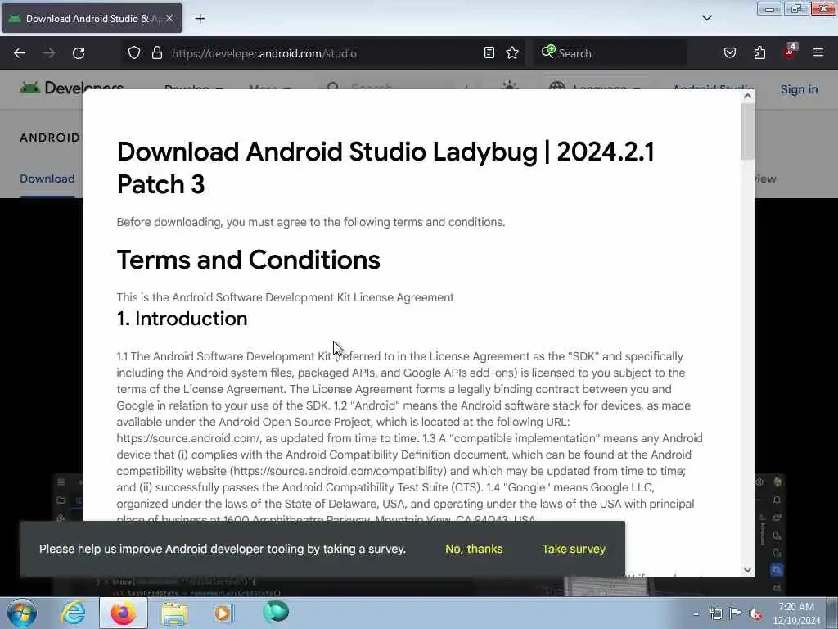The width and height of the screenshot is (838, 629).
Task: Click scrollbar up arrow in dialog
Action: coord(747,97)
